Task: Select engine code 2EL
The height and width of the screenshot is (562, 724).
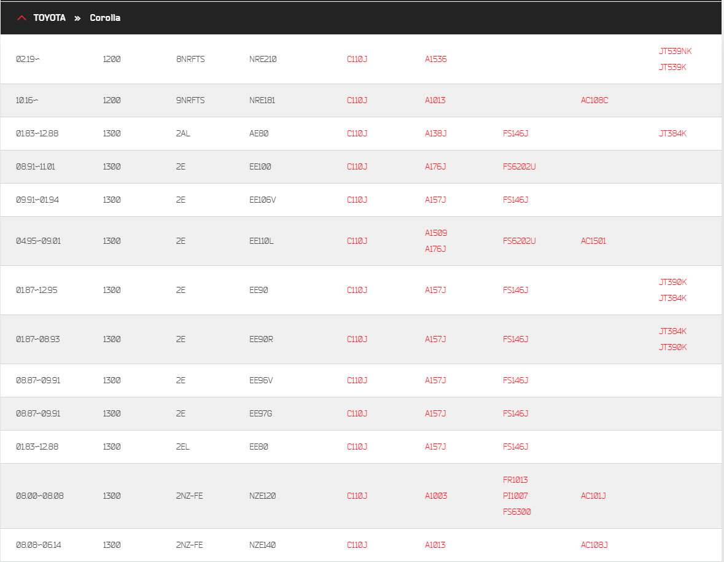Action: [182, 447]
